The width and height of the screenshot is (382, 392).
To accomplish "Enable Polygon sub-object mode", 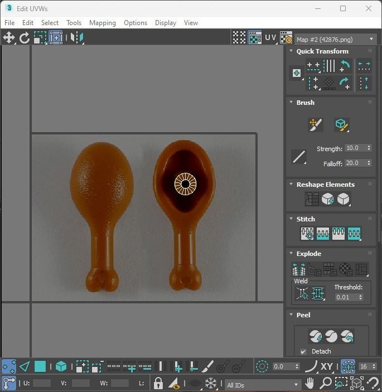I will pyautogui.click(x=40, y=366).
